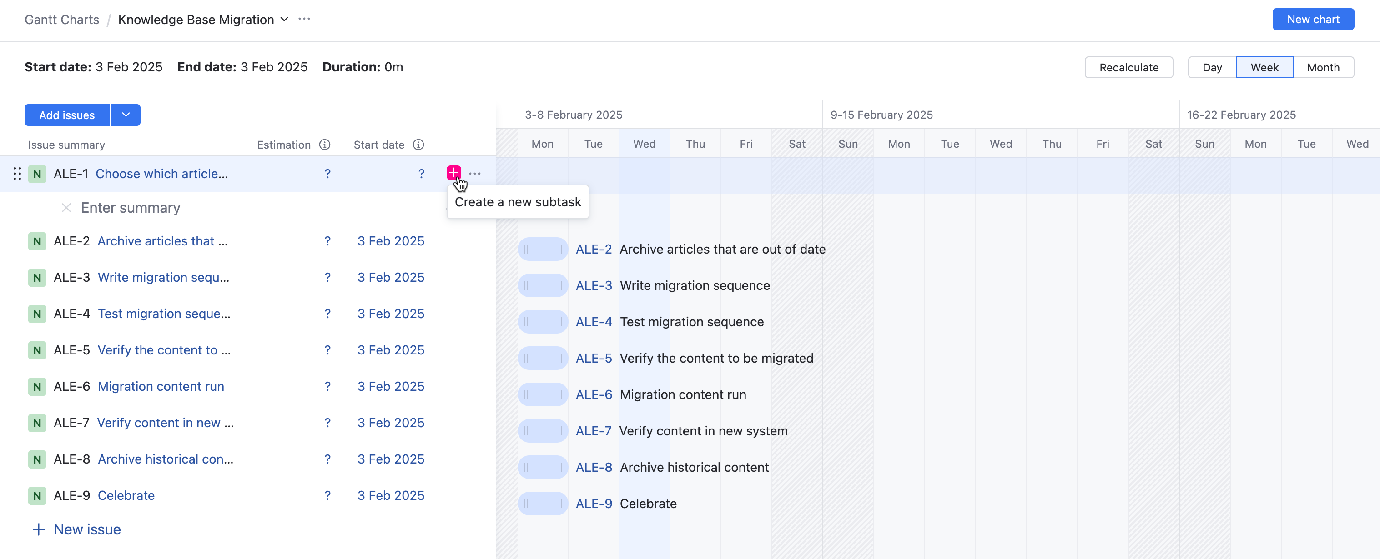This screenshot has width=1380, height=559.
Task: Open the ALE-1 row more options ellipsis
Action: click(x=475, y=174)
